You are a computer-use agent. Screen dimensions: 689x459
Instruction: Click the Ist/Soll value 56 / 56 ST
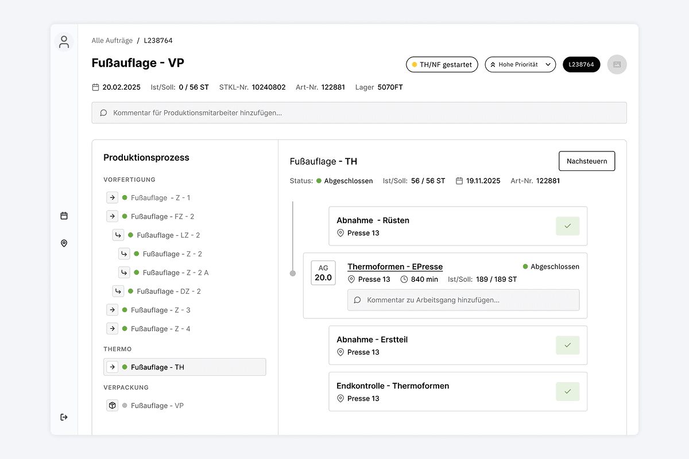point(428,181)
